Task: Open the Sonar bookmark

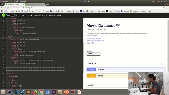Action: point(68,11)
